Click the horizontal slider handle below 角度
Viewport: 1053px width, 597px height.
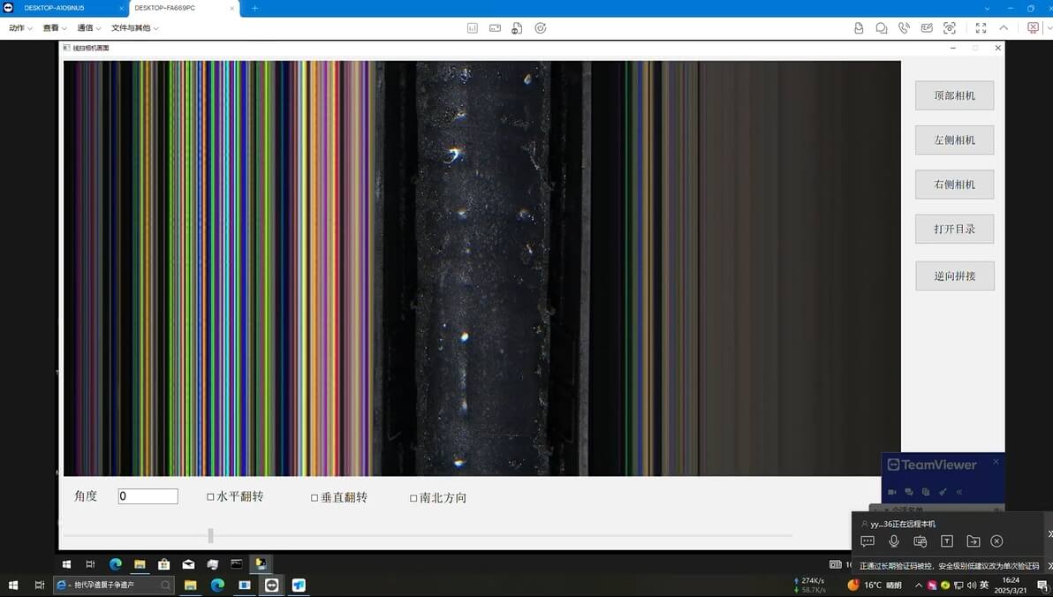pyautogui.click(x=210, y=535)
